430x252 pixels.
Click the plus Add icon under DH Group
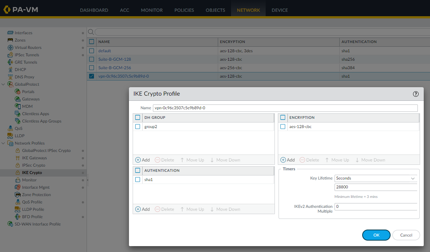(138, 160)
